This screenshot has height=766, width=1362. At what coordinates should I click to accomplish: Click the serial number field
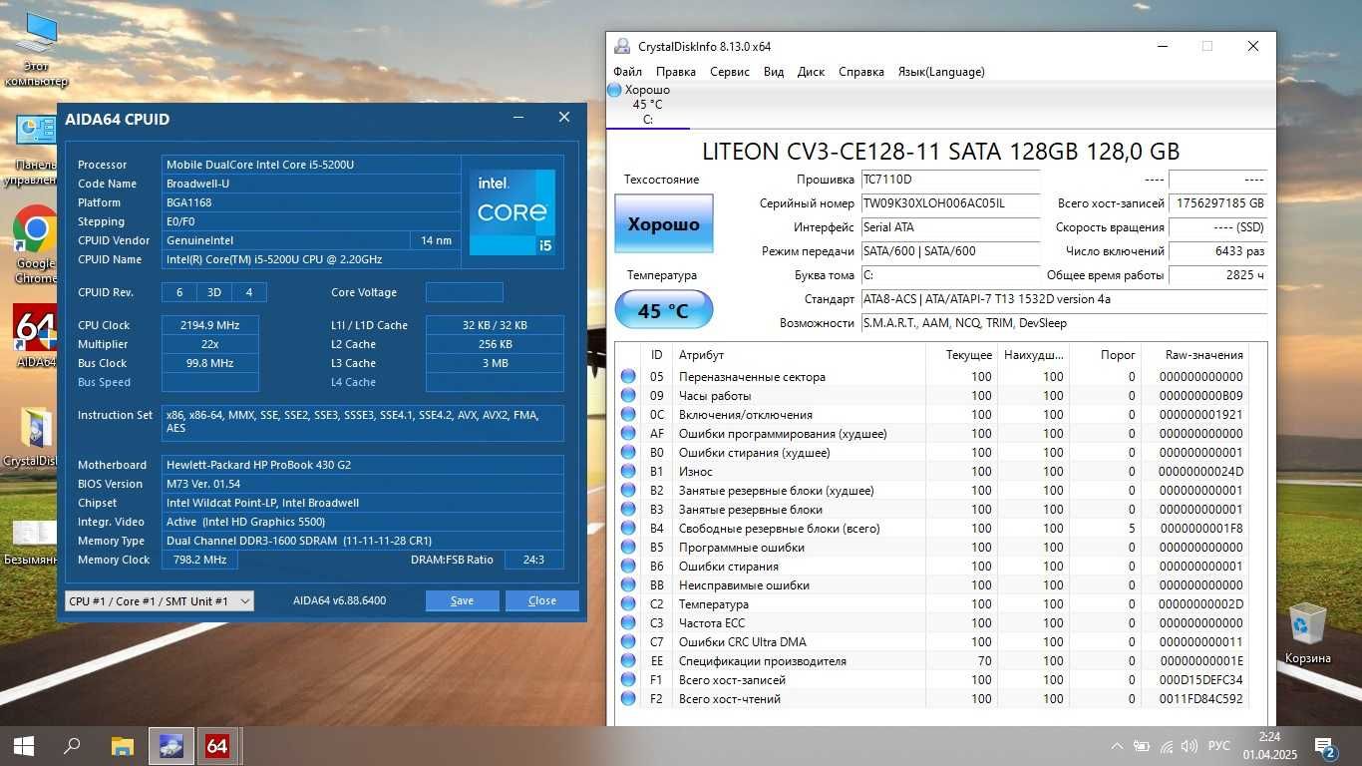949,203
